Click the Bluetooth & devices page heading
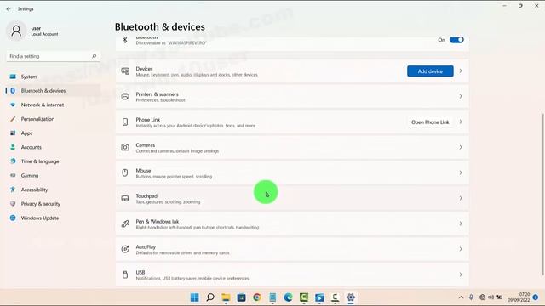 click(160, 26)
